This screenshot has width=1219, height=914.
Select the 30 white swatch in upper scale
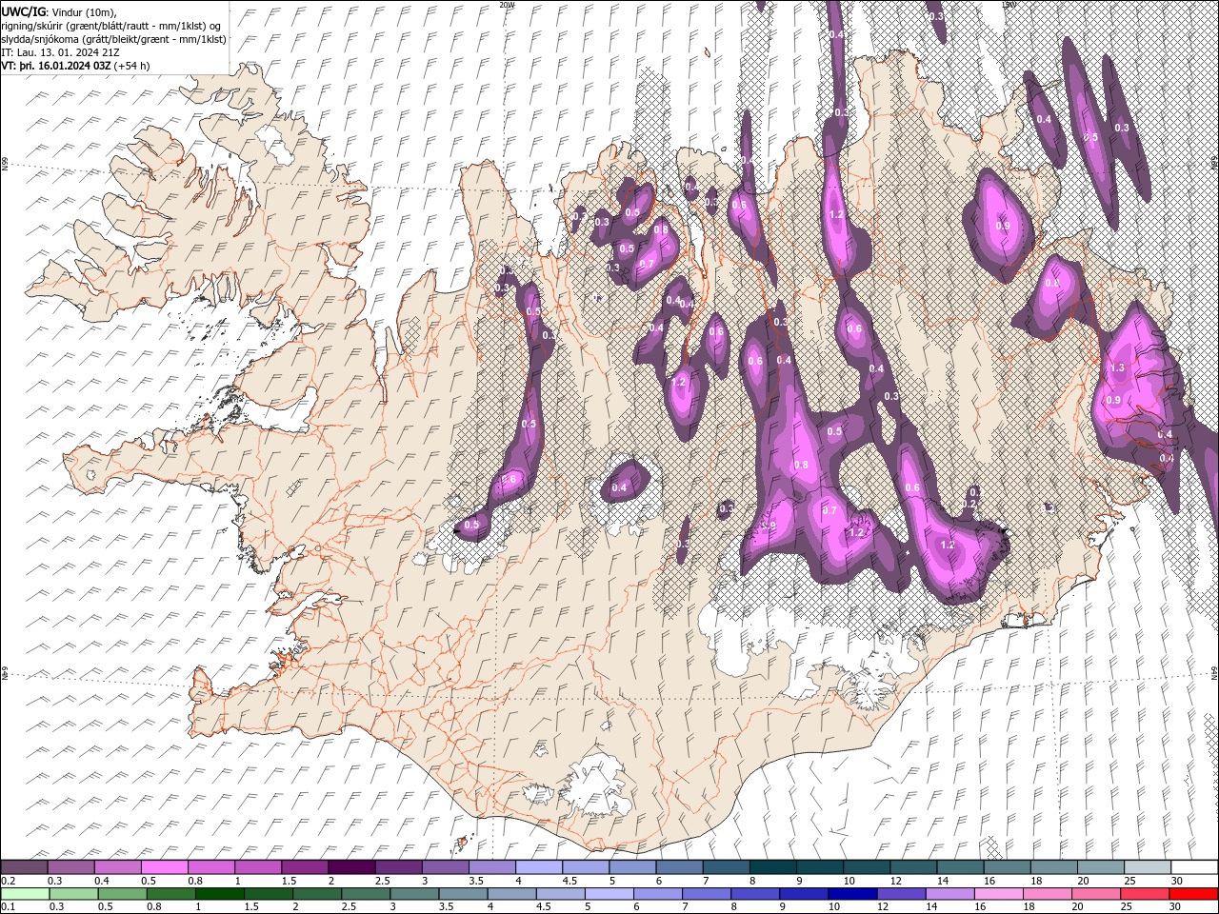[1194, 867]
